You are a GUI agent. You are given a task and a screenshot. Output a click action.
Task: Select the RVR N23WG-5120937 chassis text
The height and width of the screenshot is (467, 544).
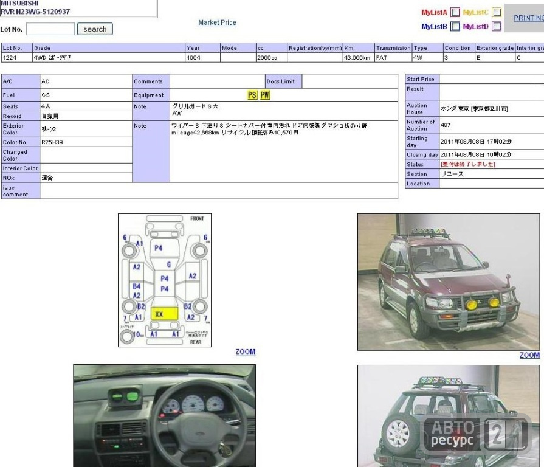pos(35,12)
